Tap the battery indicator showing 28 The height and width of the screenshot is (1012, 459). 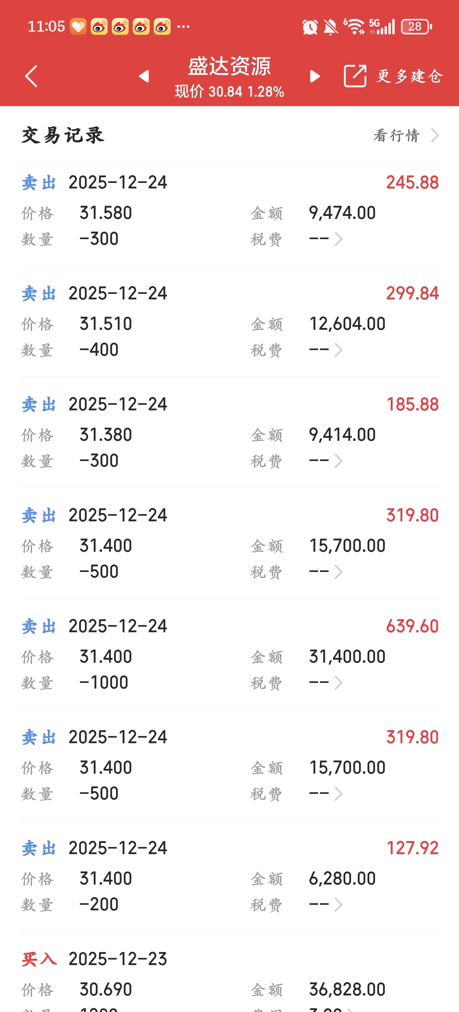tap(416, 27)
